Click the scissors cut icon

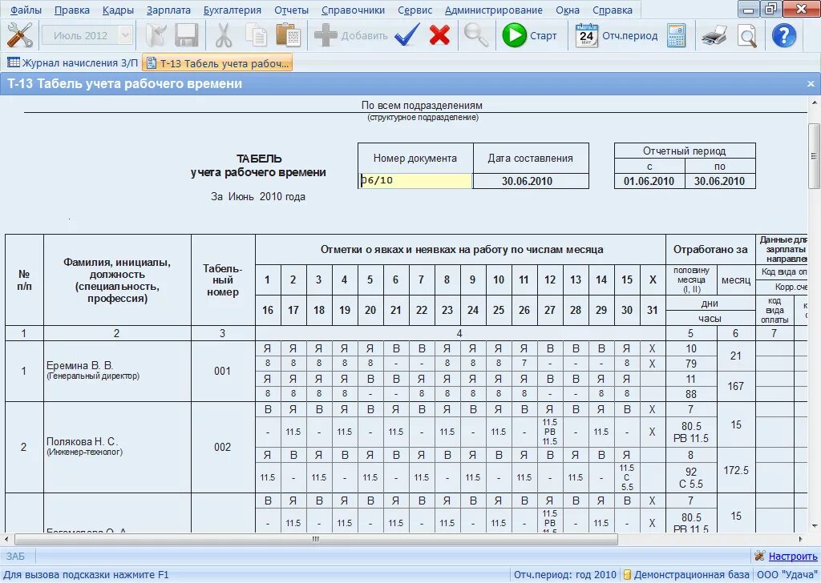pyautogui.click(x=224, y=35)
